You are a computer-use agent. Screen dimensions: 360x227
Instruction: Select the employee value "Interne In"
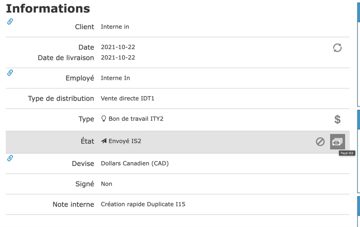(x=115, y=78)
